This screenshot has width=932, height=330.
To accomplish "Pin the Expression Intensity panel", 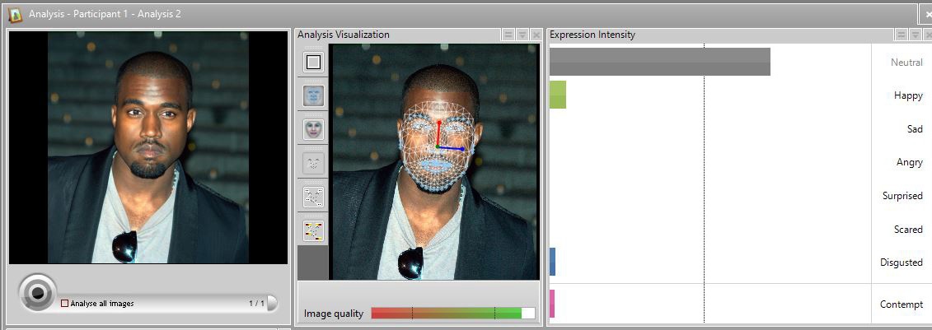I will 902,35.
